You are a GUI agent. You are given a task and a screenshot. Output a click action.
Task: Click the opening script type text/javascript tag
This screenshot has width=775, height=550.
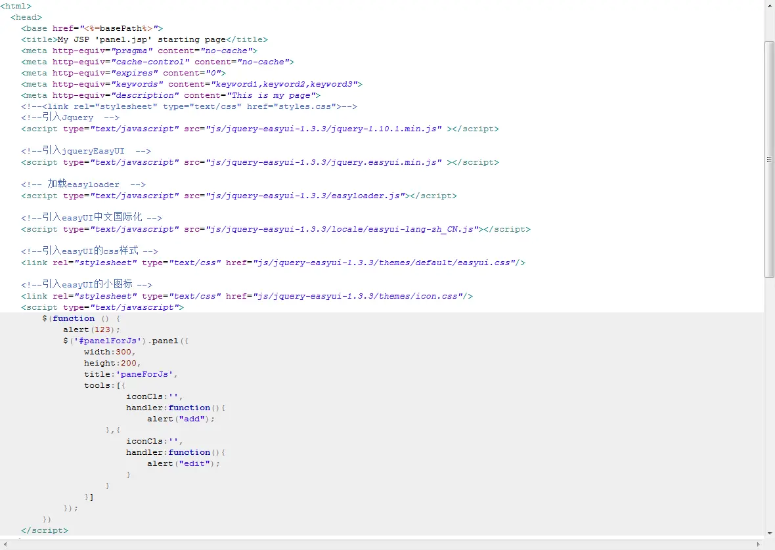pyautogui.click(x=102, y=308)
